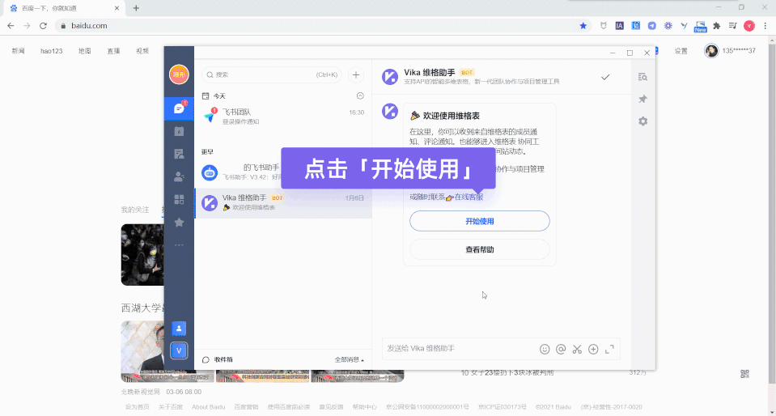Click the pin icon on the right panel
Viewport: 776px width, 416px height.
(x=642, y=99)
